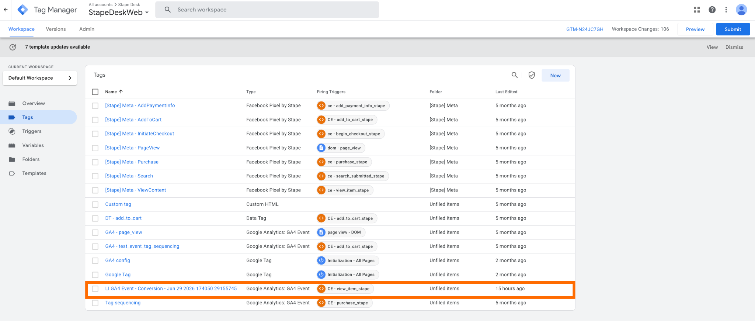Click the Workspace Changes: 106 text
The image size is (755, 321).
[x=640, y=29]
